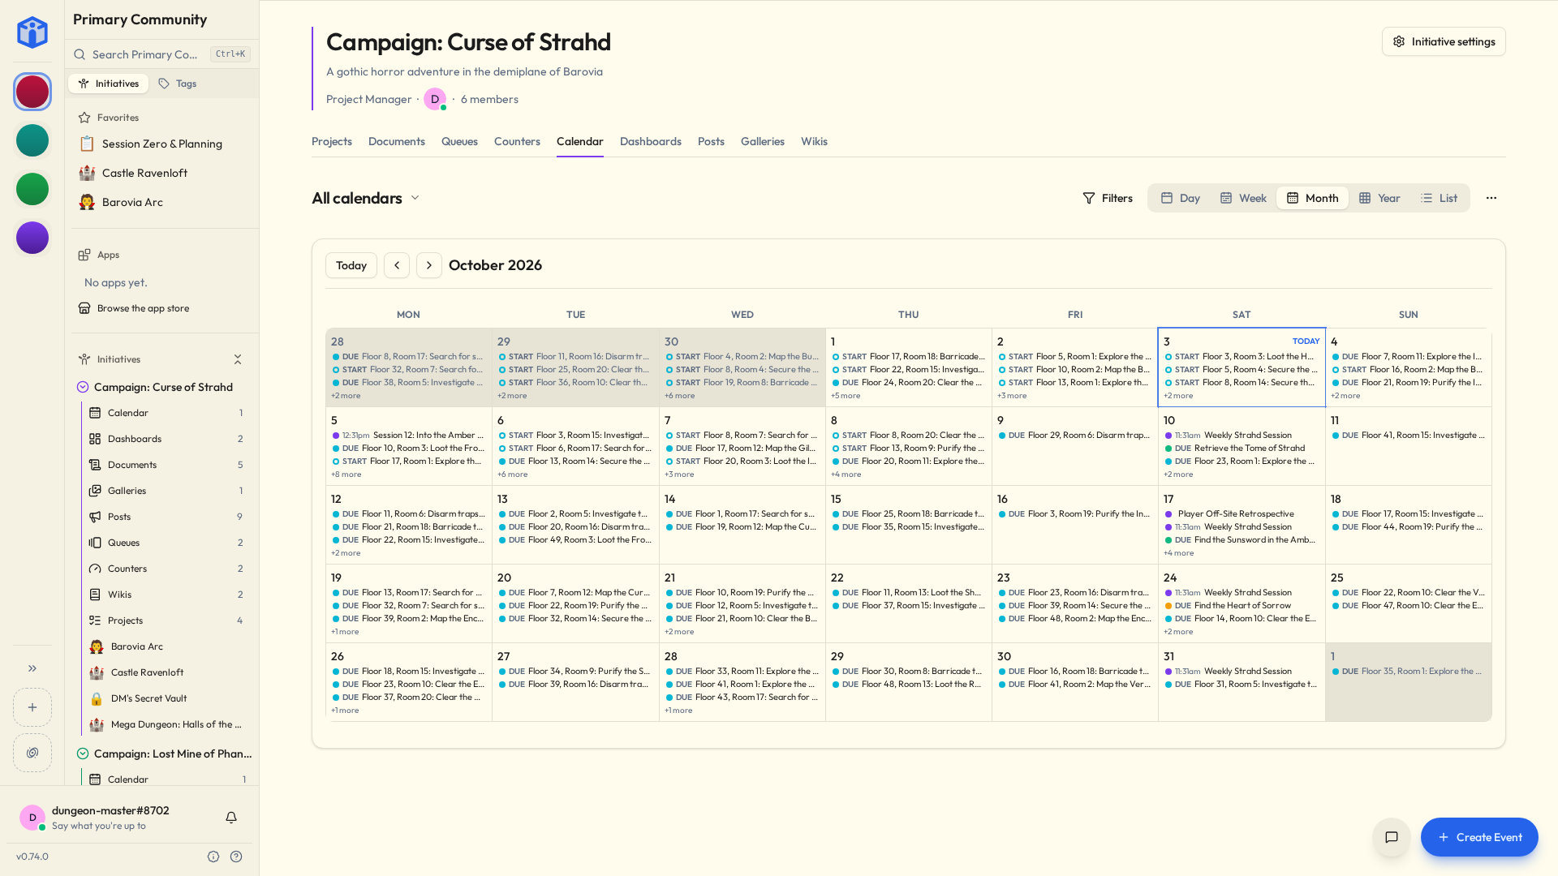Screen dimensions: 1558x876
Task: Switch to Week view
Action: 1243,198
